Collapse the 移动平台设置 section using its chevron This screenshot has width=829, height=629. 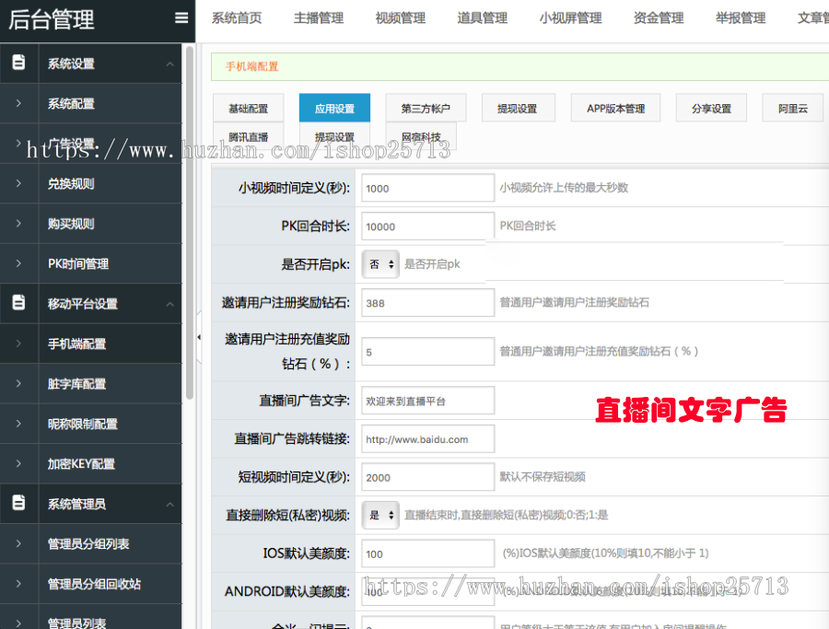(x=169, y=303)
